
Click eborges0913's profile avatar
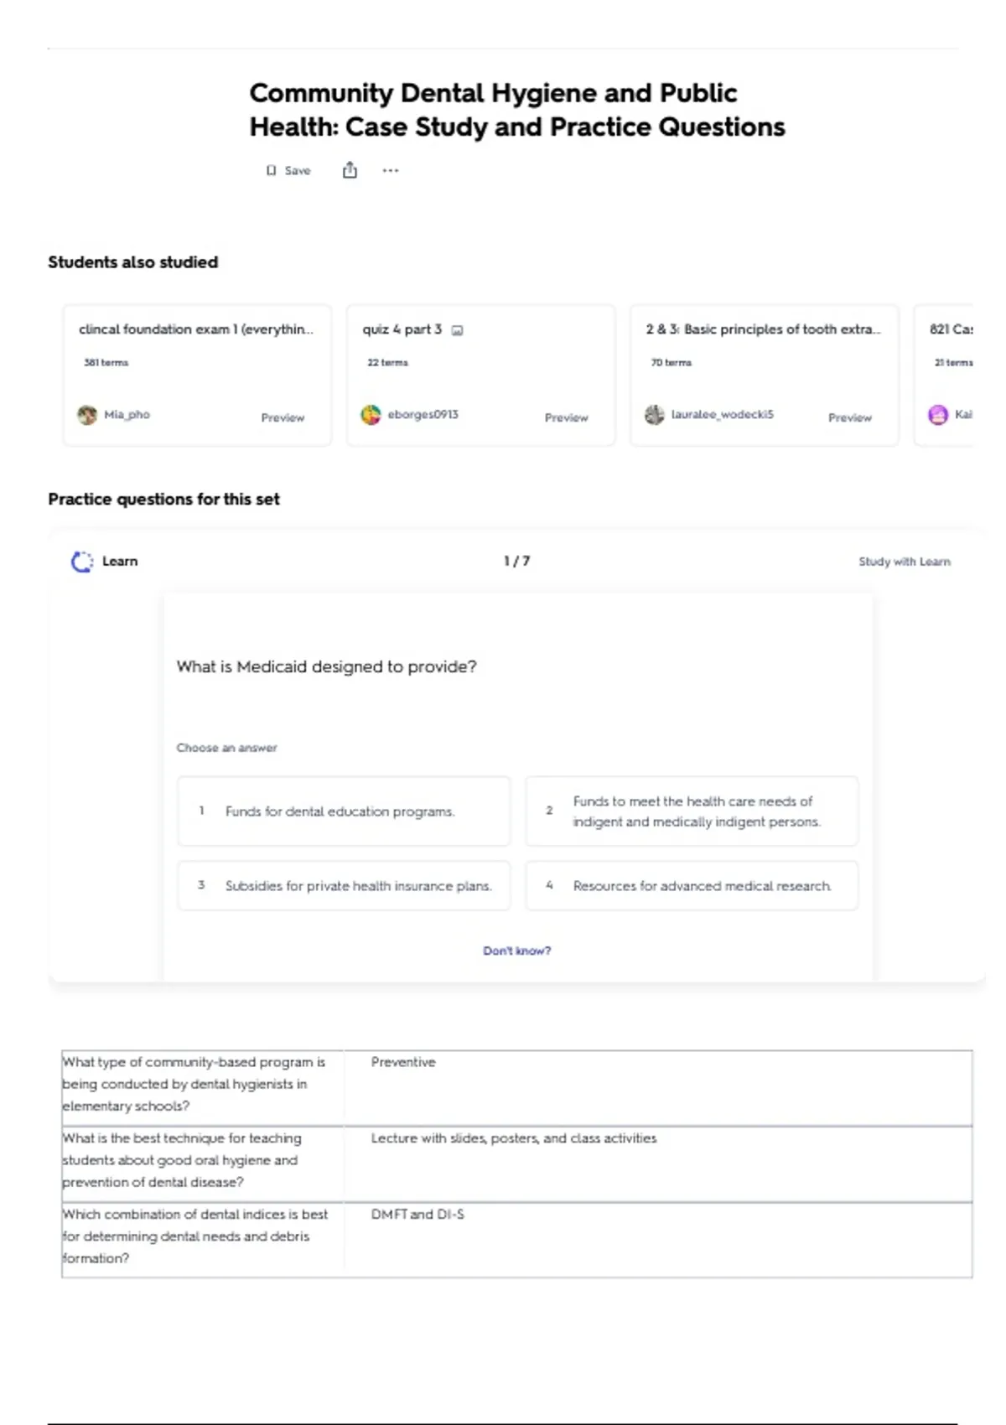[x=371, y=415]
